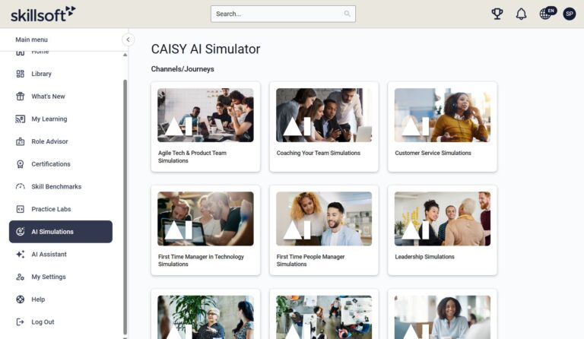Open Skill Benchmarks menu item
Viewport: 584px width, 339px height.
(x=56, y=186)
